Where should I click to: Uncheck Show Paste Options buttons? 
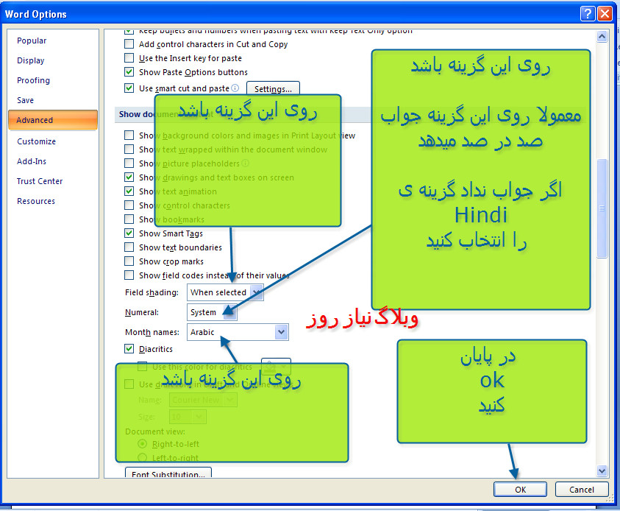click(x=129, y=72)
